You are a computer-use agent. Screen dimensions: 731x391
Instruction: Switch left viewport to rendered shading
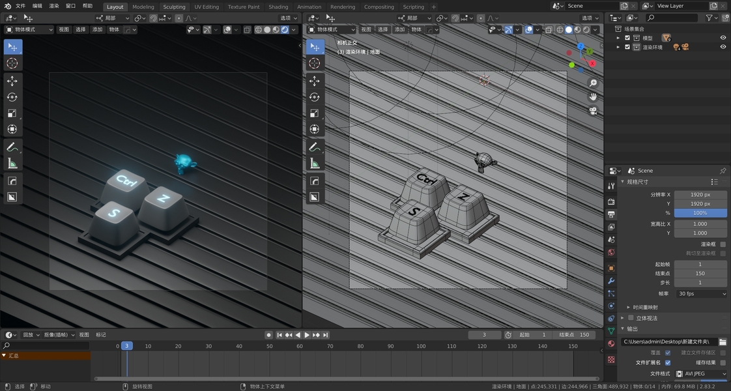[285, 29]
